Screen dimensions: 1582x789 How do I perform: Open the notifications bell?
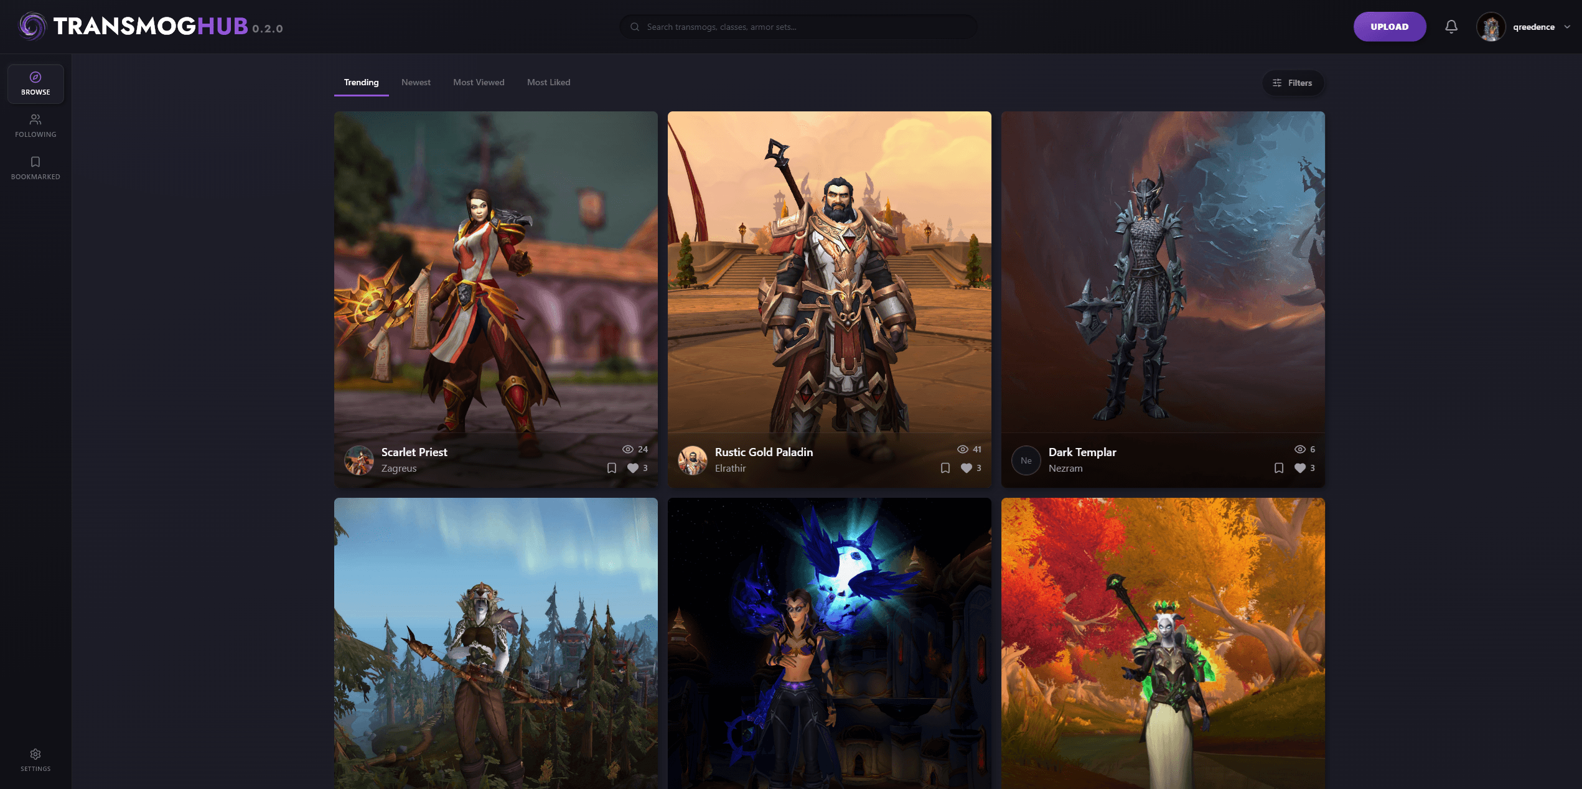pyautogui.click(x=1451, y=27)
